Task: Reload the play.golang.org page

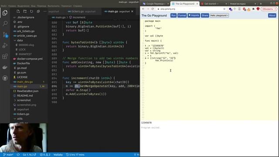Action: coord(153,9)
